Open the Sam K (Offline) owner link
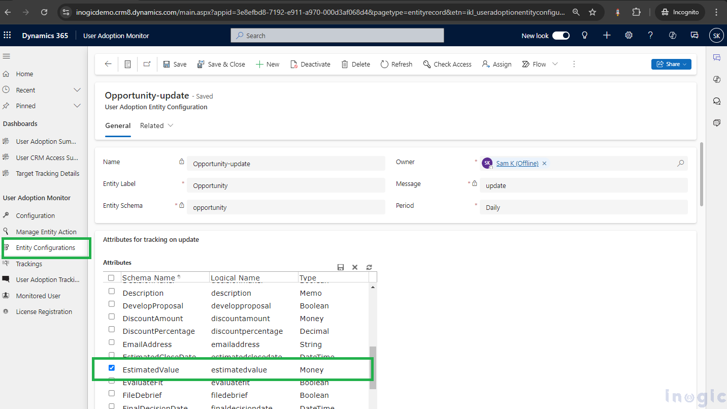 [517, 163]
